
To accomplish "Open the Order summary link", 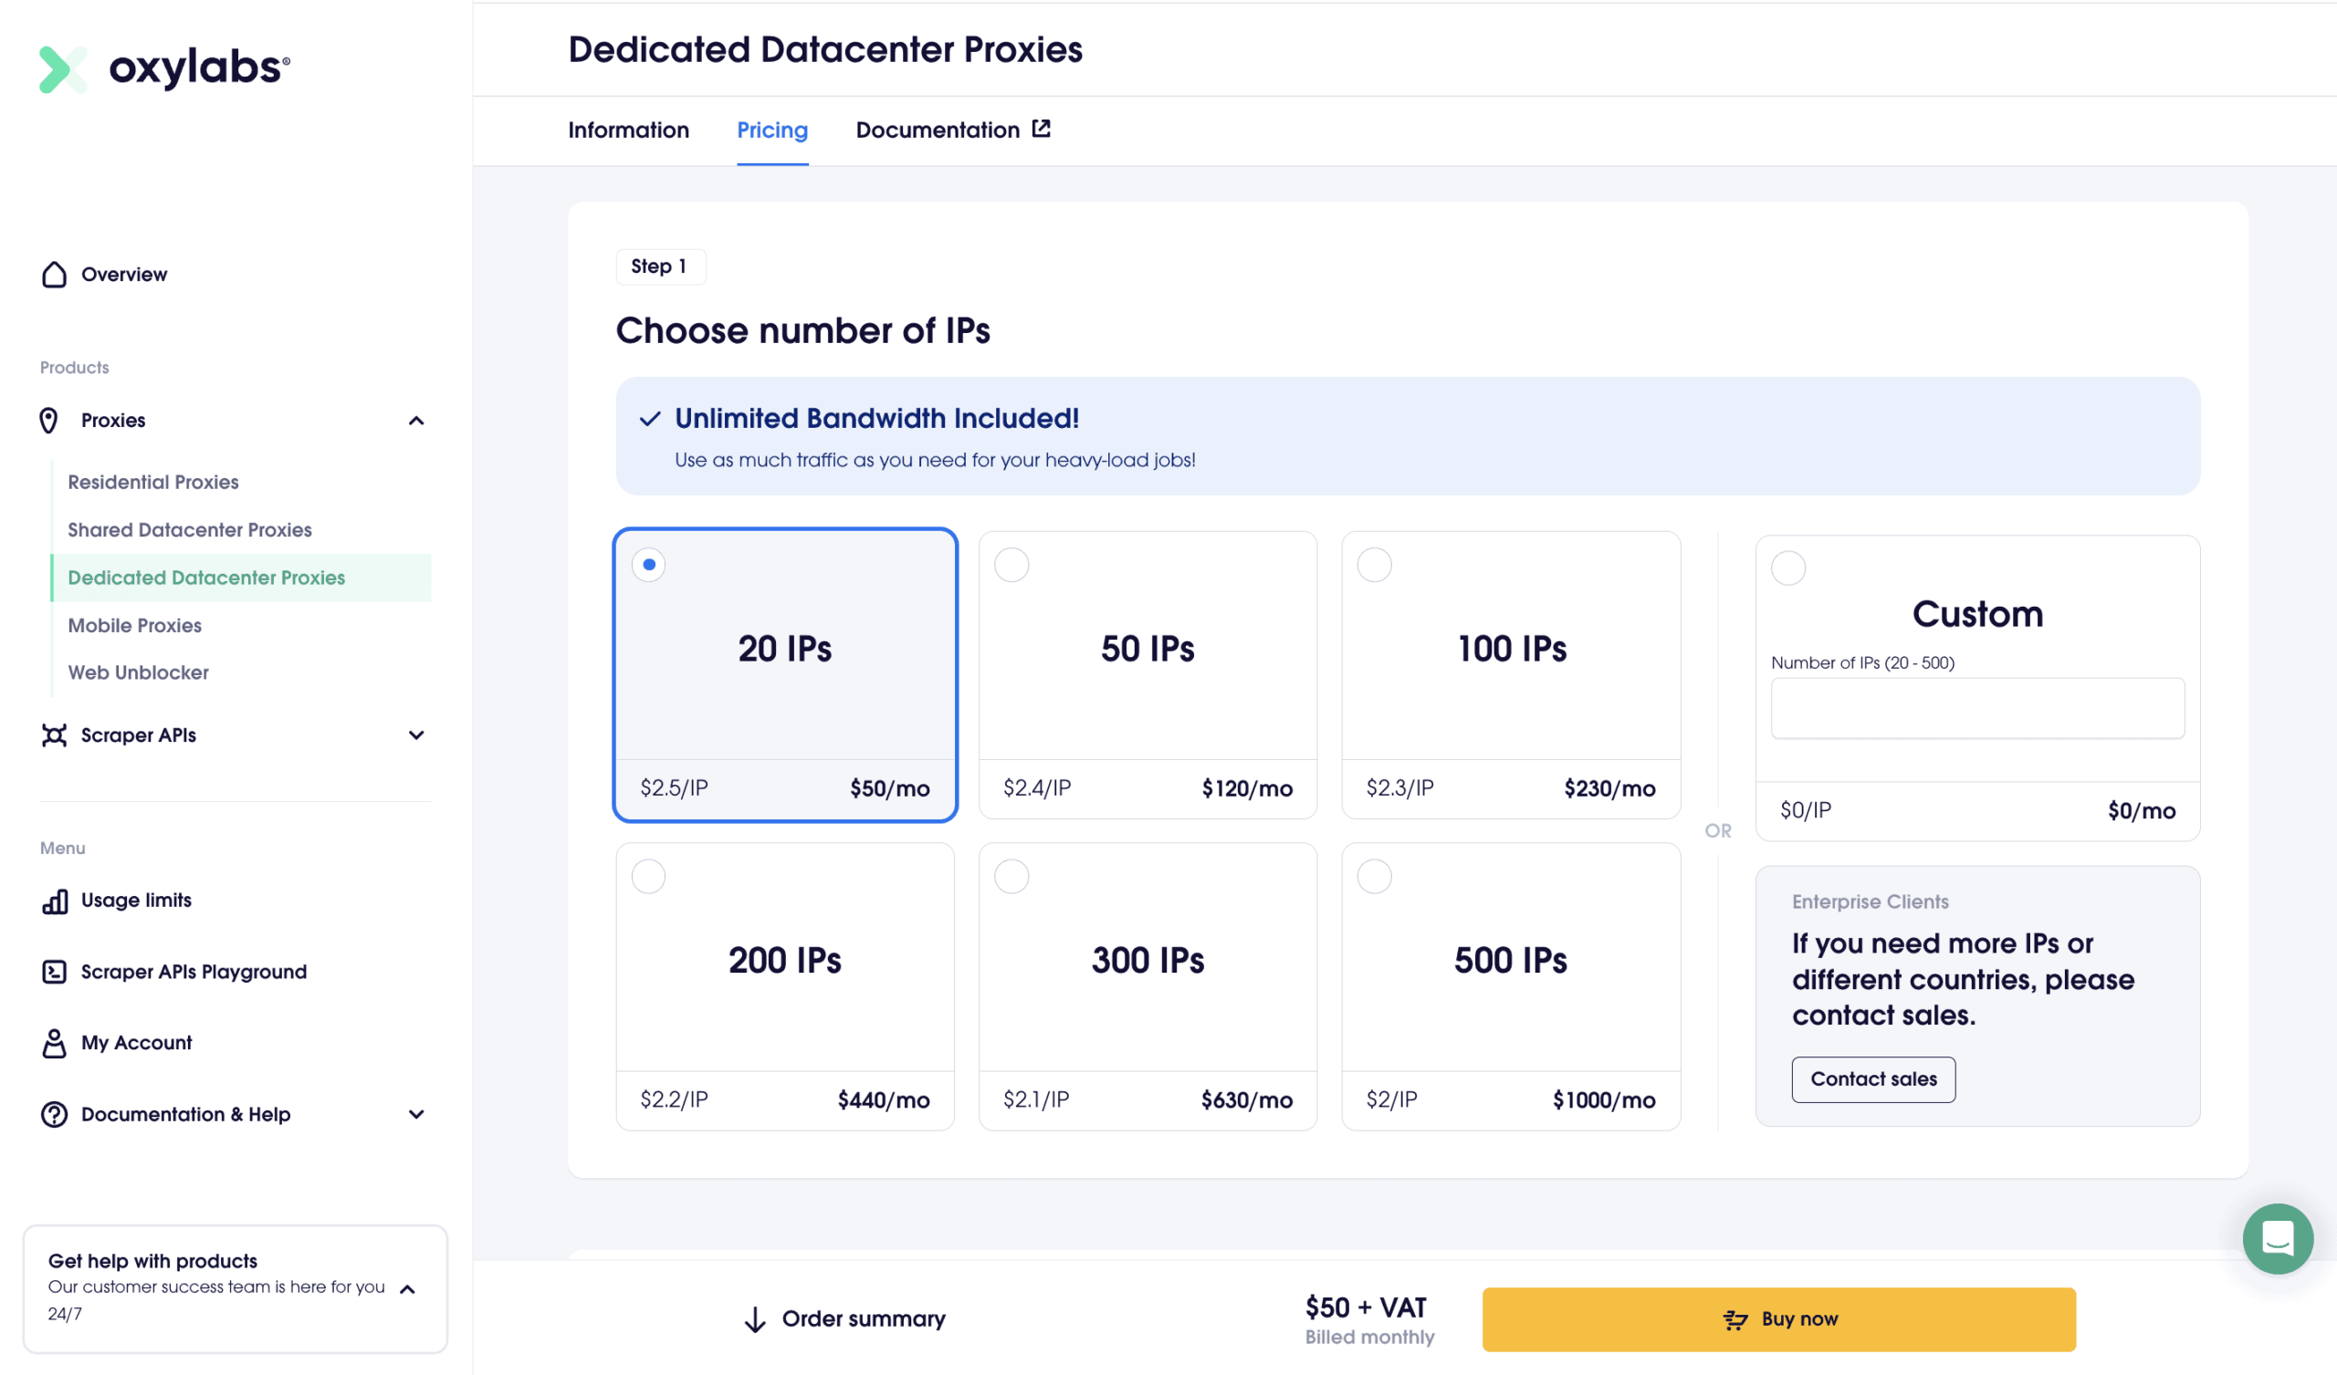I will tap(844, 1319).
